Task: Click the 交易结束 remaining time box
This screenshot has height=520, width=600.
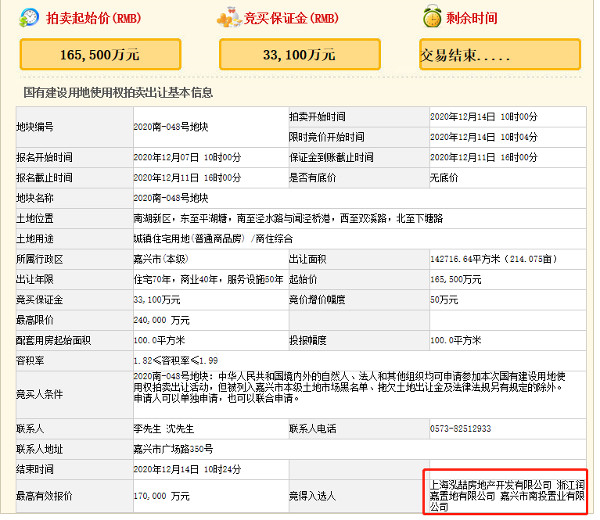Action: [x=500, y=56]
